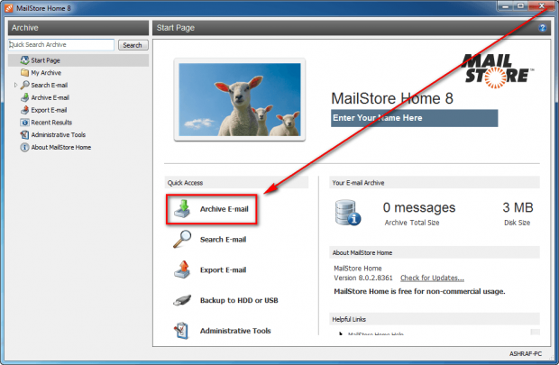Click the Export E-mail Quick Access link
This screenshot has width=559, height=365.
pos(224,269)
